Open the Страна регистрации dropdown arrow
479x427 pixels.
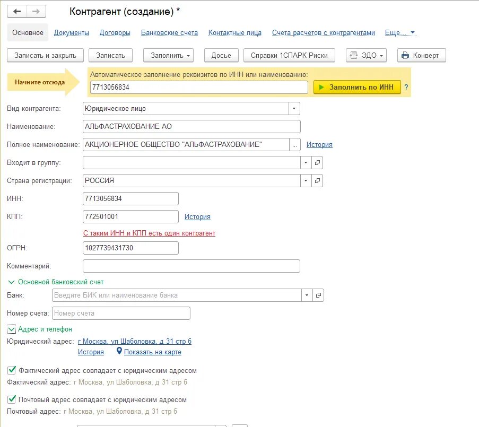[306, 180]
